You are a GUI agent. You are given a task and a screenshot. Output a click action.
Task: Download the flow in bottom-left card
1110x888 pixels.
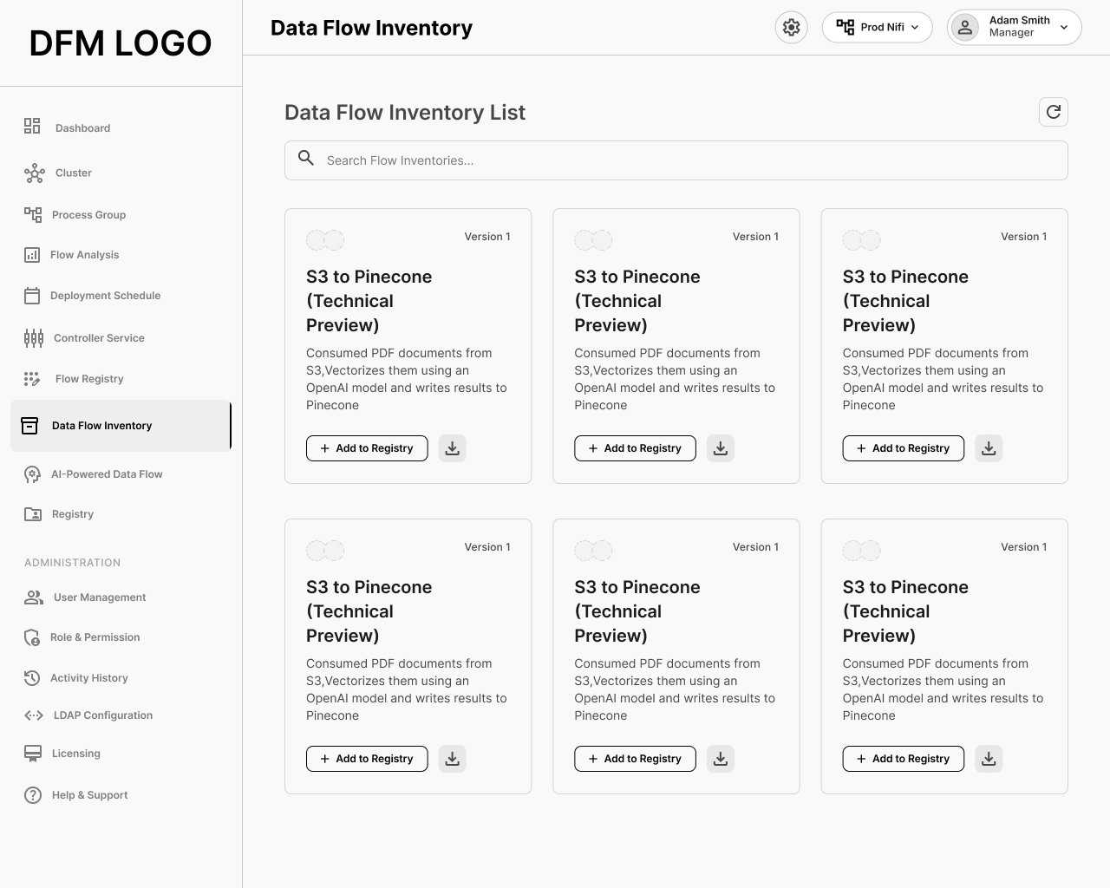[452, 759]
